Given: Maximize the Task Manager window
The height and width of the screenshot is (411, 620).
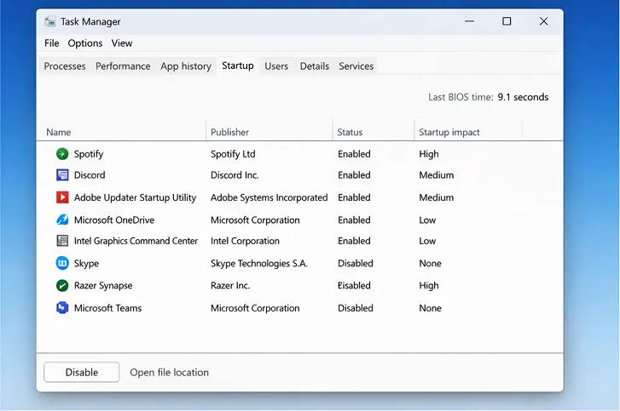Looking at the screenshot, I should pyautogui.click(x=507, y=21).
